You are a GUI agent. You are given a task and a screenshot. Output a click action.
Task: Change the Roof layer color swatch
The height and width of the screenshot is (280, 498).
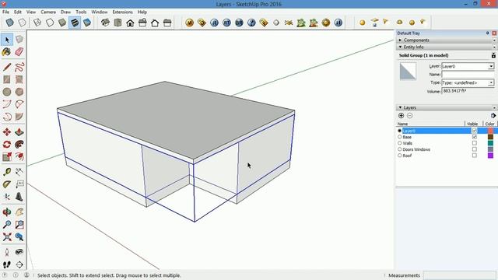point(491,156)
